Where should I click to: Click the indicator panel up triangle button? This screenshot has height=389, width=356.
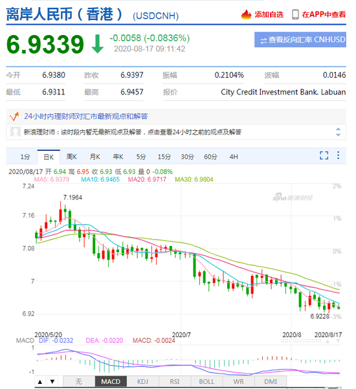click(40, 382)
